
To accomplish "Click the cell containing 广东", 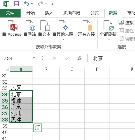I will (x=21, y=107).
